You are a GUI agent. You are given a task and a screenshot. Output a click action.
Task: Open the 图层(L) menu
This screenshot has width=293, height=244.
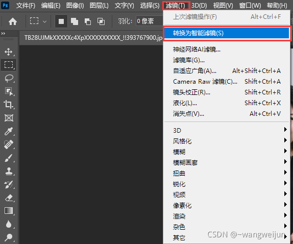(x=99, y=6)
